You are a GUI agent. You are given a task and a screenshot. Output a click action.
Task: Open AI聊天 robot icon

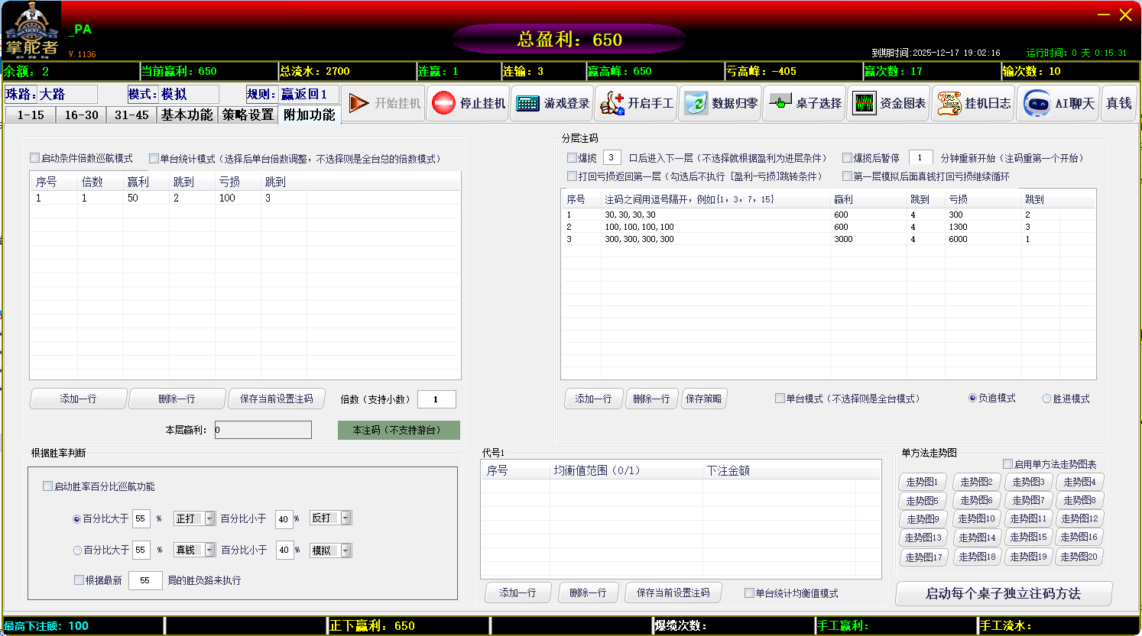coord(1037,103)
